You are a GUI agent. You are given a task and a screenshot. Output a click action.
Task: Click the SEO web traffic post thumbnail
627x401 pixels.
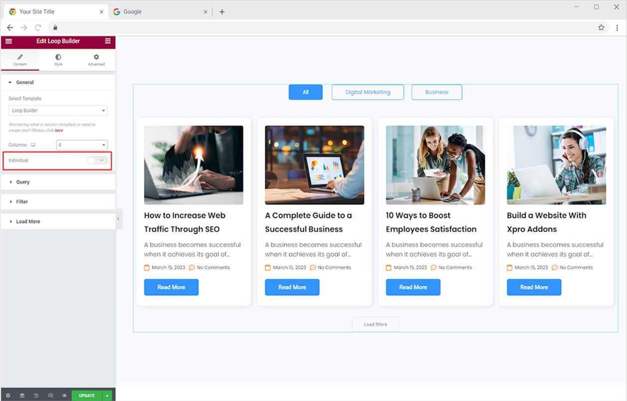pos(194,165)
